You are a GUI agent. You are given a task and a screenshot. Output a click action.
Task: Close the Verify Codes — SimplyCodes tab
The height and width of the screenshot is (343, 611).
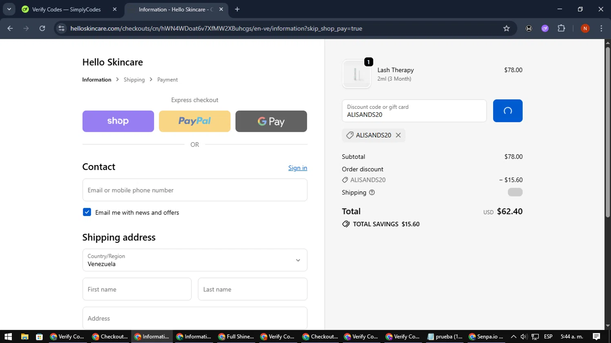pyautogui.click(x=114, y=9)
